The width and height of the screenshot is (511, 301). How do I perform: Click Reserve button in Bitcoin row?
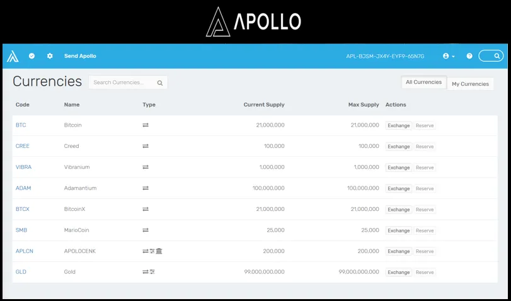click(425, 125)
